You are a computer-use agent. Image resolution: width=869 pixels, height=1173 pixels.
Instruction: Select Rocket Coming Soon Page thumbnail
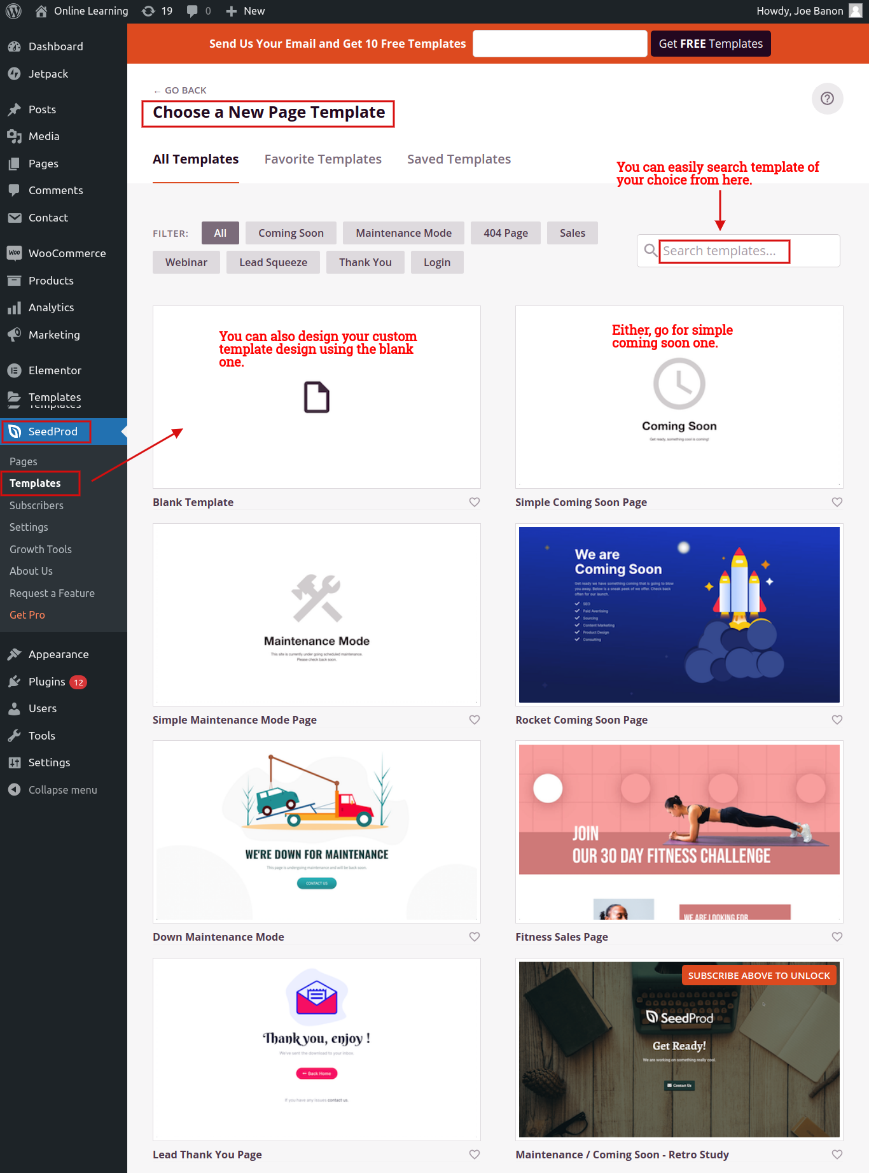[679, 615]
